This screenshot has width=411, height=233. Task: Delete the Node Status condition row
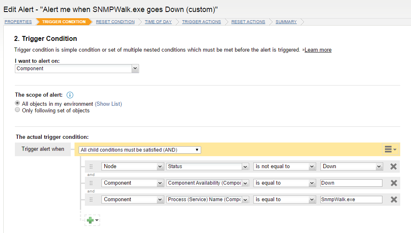[394, 166]
